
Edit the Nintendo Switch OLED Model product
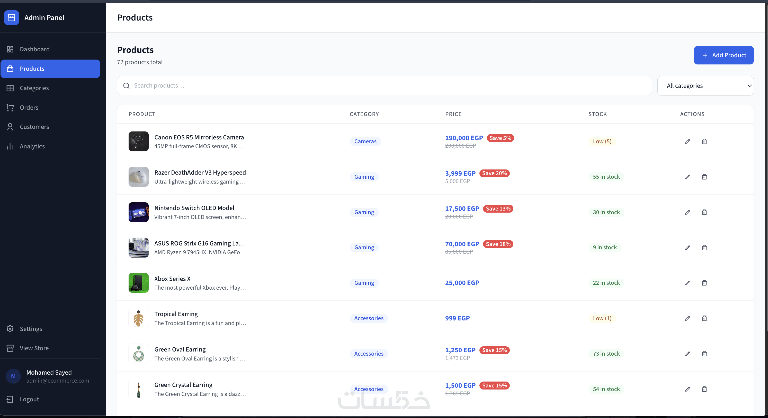[687, 212]
